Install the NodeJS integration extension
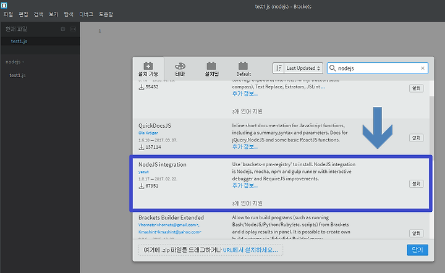The width and height of the screenshot is (445, 273). [x=416, y=183]
